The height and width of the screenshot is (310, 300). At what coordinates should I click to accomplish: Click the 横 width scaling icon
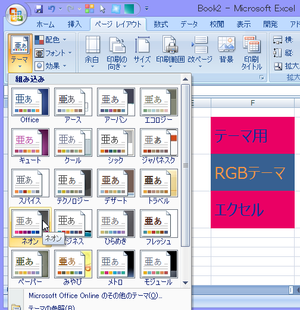pyautogui.click(x=277, y=39)
